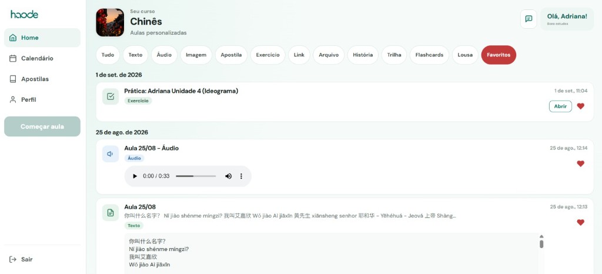
Task: Click the Texto tag on Aula 25/08
Action: pyautogui.click(x=134, y=226)
